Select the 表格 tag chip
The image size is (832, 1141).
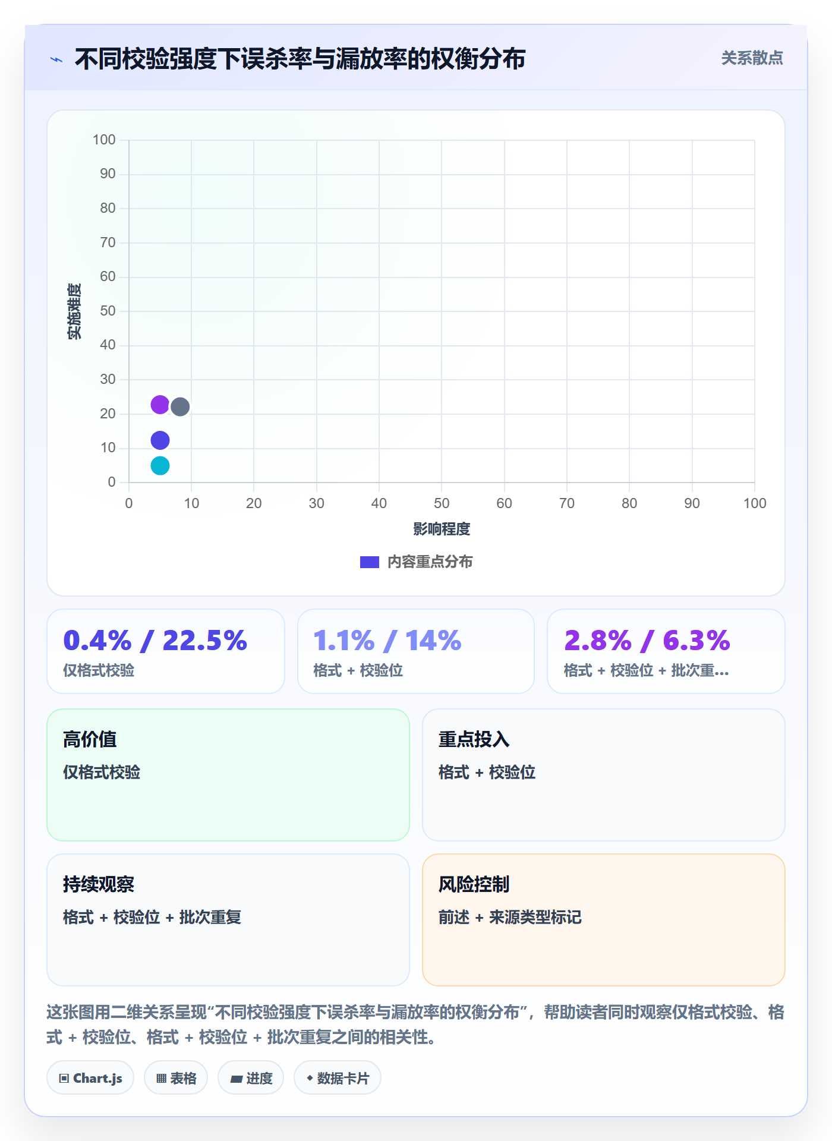(176, 1078)
